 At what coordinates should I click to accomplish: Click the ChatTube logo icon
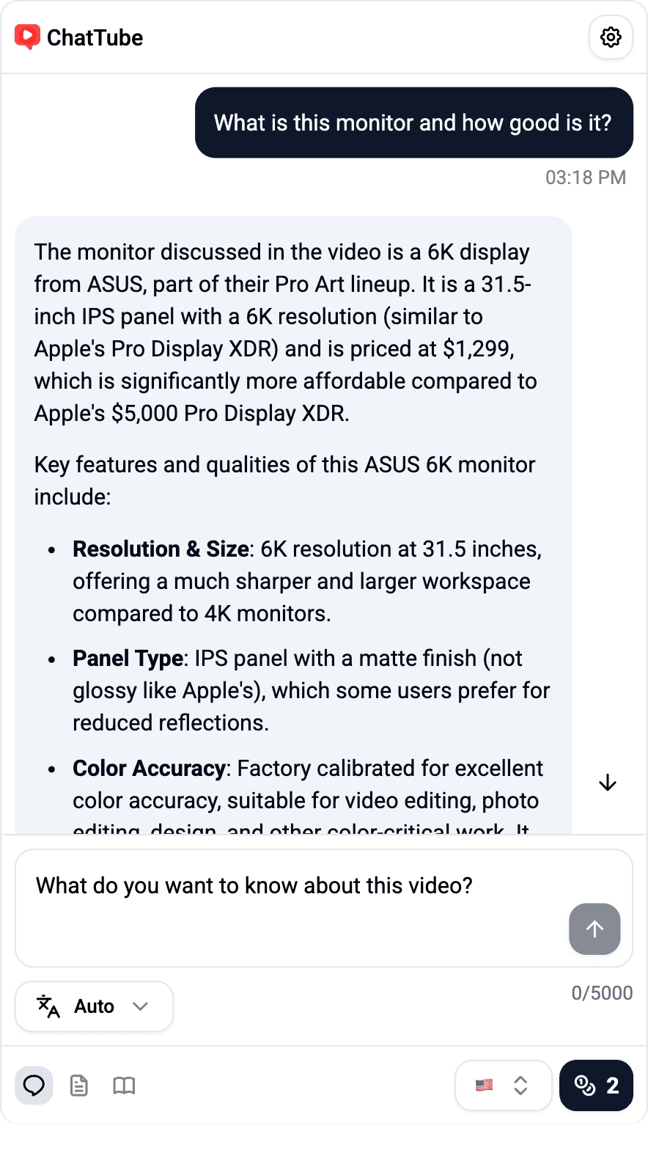pos(27,37)
